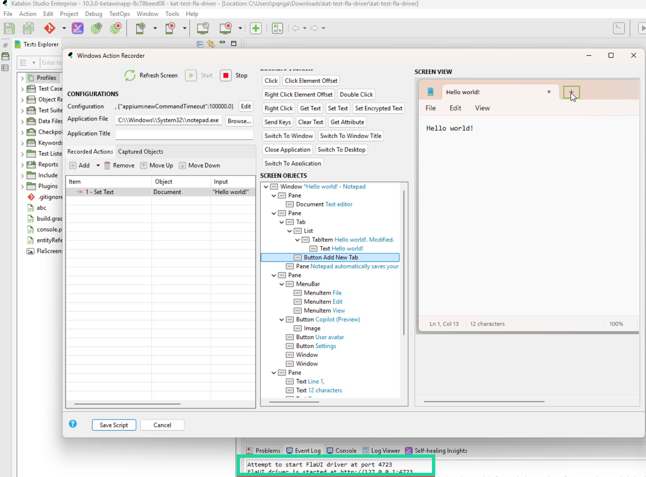Select the 1 - Set Text recorded action row
This screenshot has height=477, width=646.
coord(160,192)
